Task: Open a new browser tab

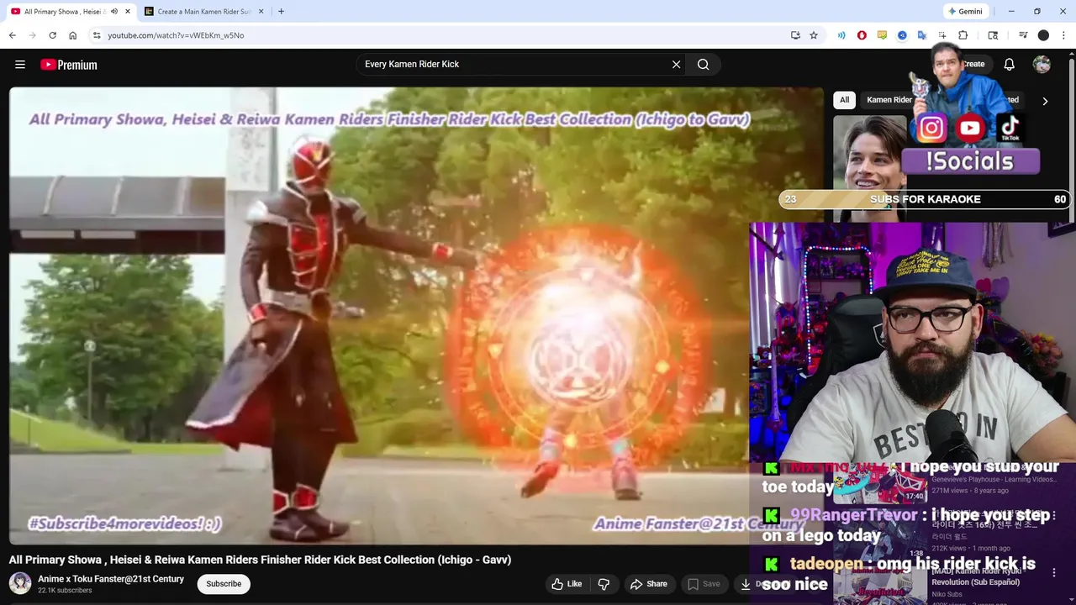Action: [281, 12]
